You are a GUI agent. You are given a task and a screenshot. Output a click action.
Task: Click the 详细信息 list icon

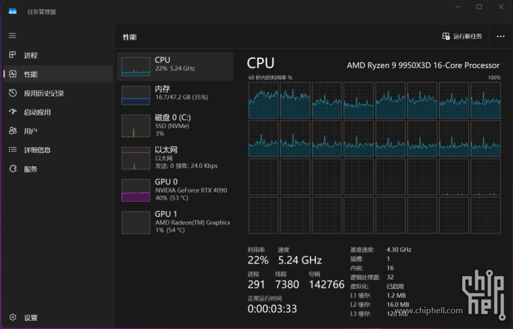point(13,149)
